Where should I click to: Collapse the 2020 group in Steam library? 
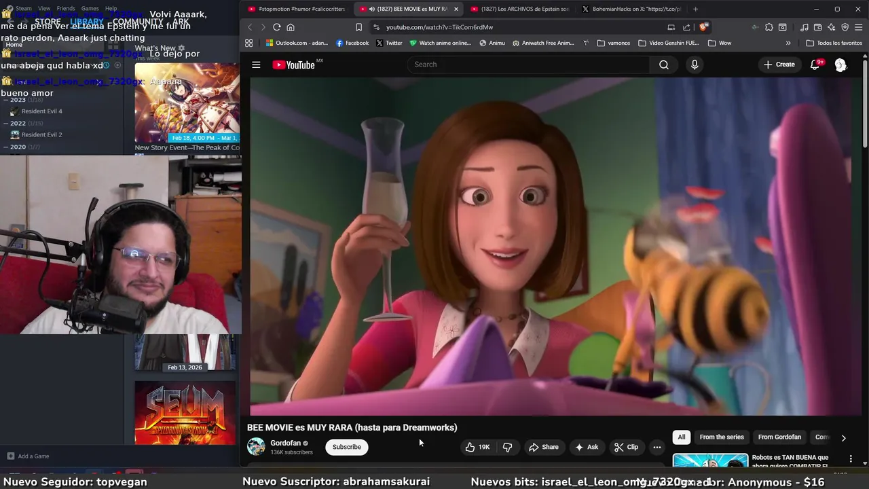pyautogui.click(x=6, y=147)
